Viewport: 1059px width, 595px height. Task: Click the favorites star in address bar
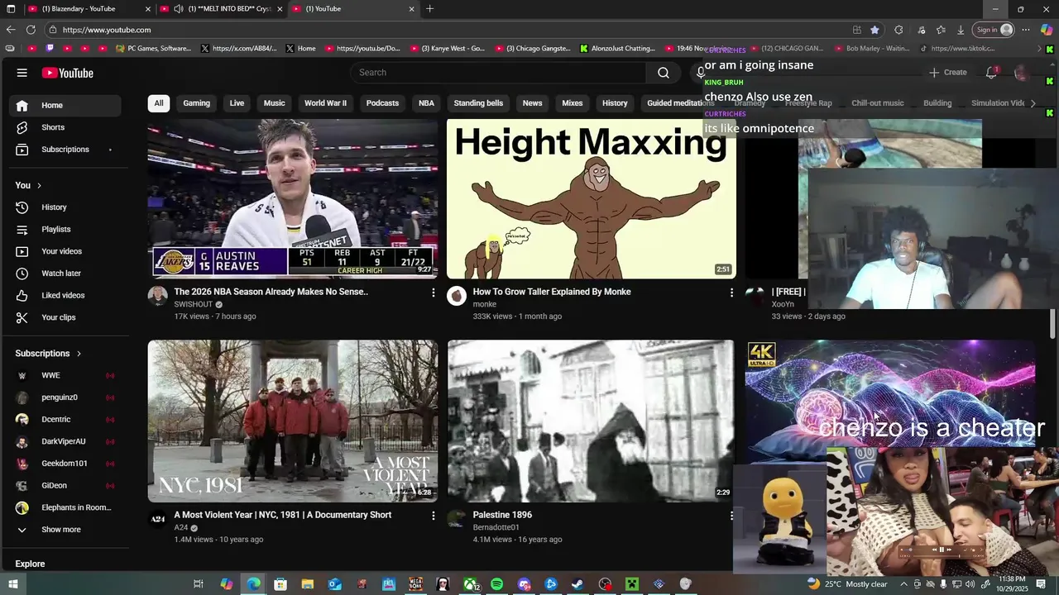point(875,30)
